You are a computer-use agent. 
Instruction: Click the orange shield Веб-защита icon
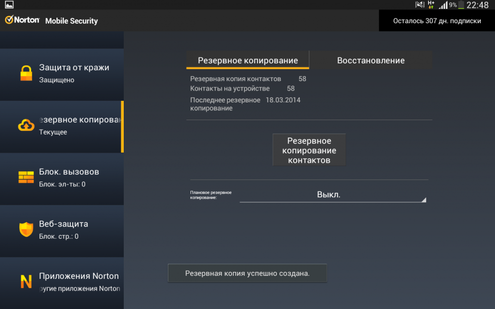tap(26, 229)
